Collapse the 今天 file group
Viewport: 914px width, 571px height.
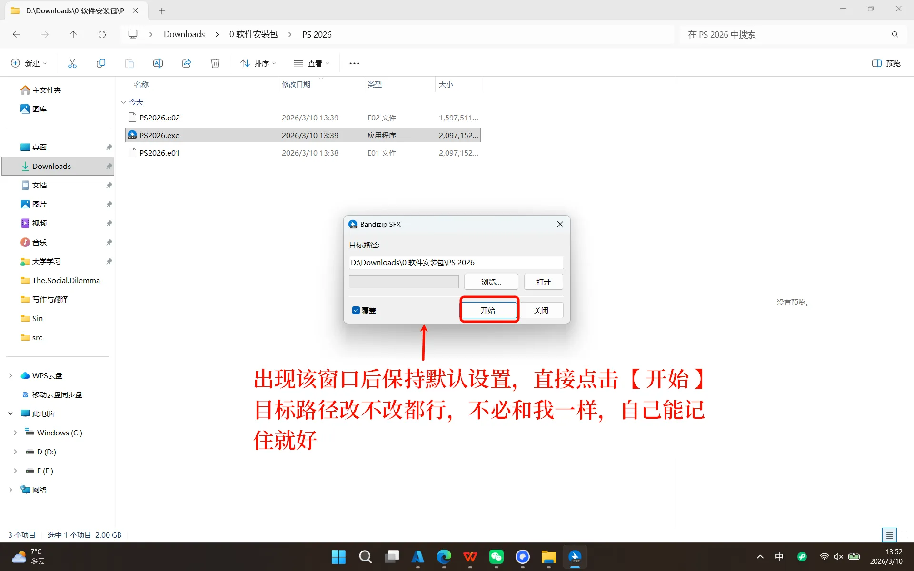pyautogui.click(x=124, y=102)
